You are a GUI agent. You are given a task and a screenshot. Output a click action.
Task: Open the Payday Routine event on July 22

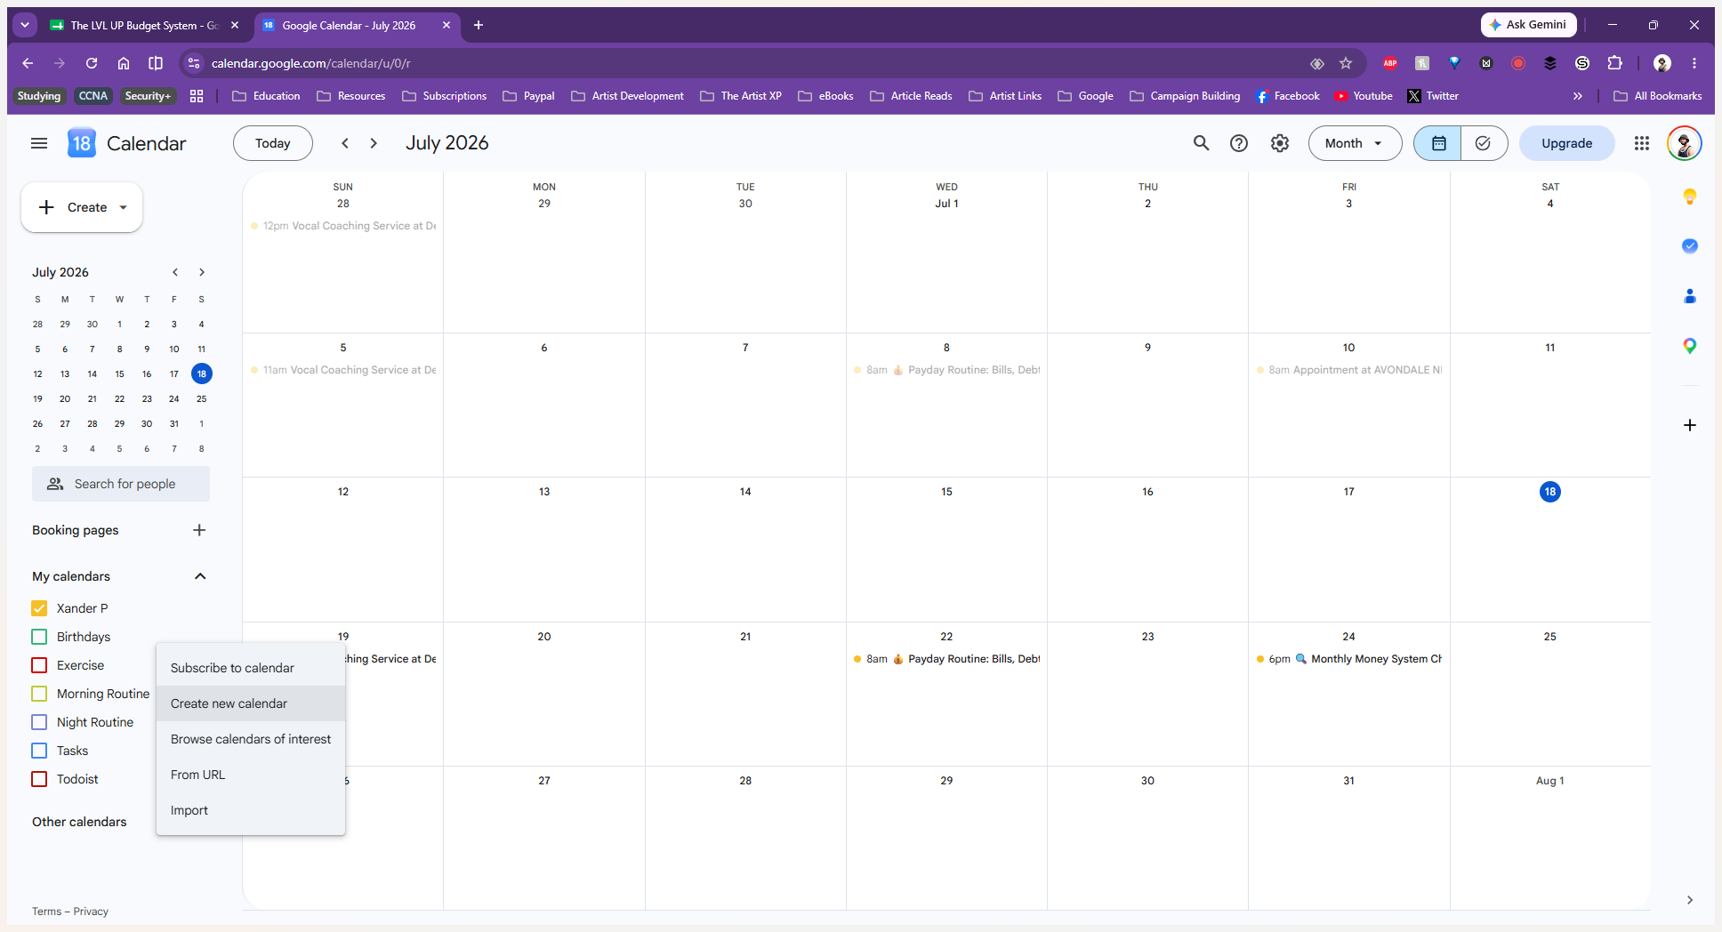pyautogui.click(x=946, y=659)
